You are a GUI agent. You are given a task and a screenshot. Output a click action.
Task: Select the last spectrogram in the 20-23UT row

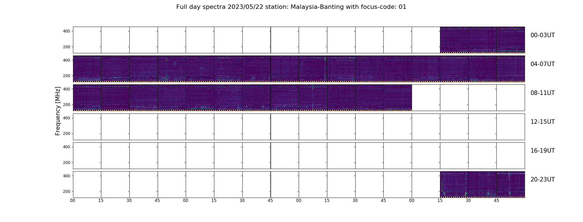[511, 185]
